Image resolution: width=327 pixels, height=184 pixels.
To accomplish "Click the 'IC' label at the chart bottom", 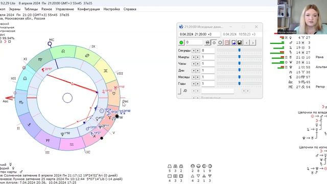I will click(88, 152).
